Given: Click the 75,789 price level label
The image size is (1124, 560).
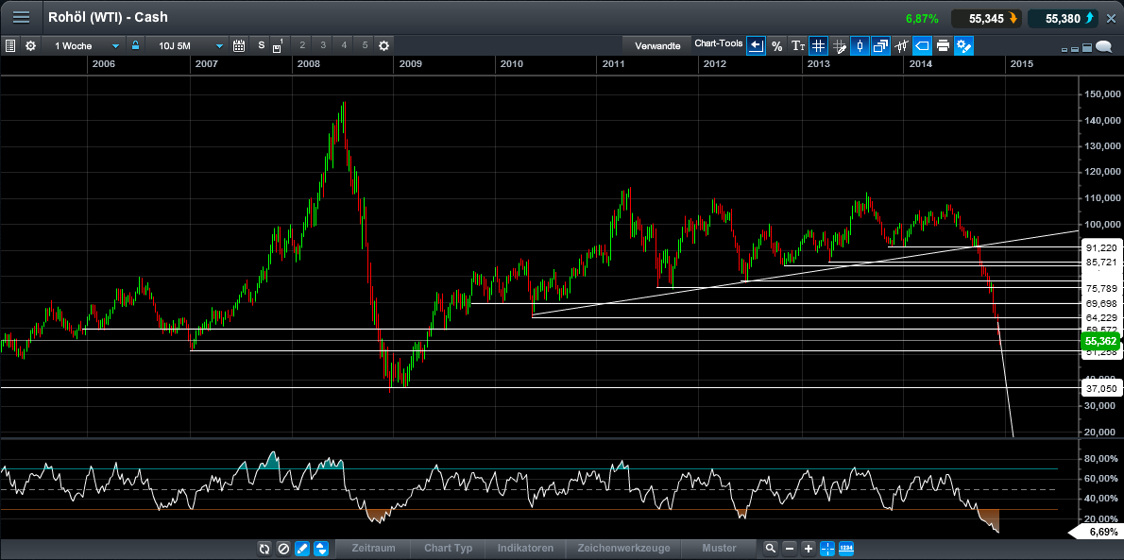Looking at the screenshot, I should pyautogui.click(x=1101, y=289).
